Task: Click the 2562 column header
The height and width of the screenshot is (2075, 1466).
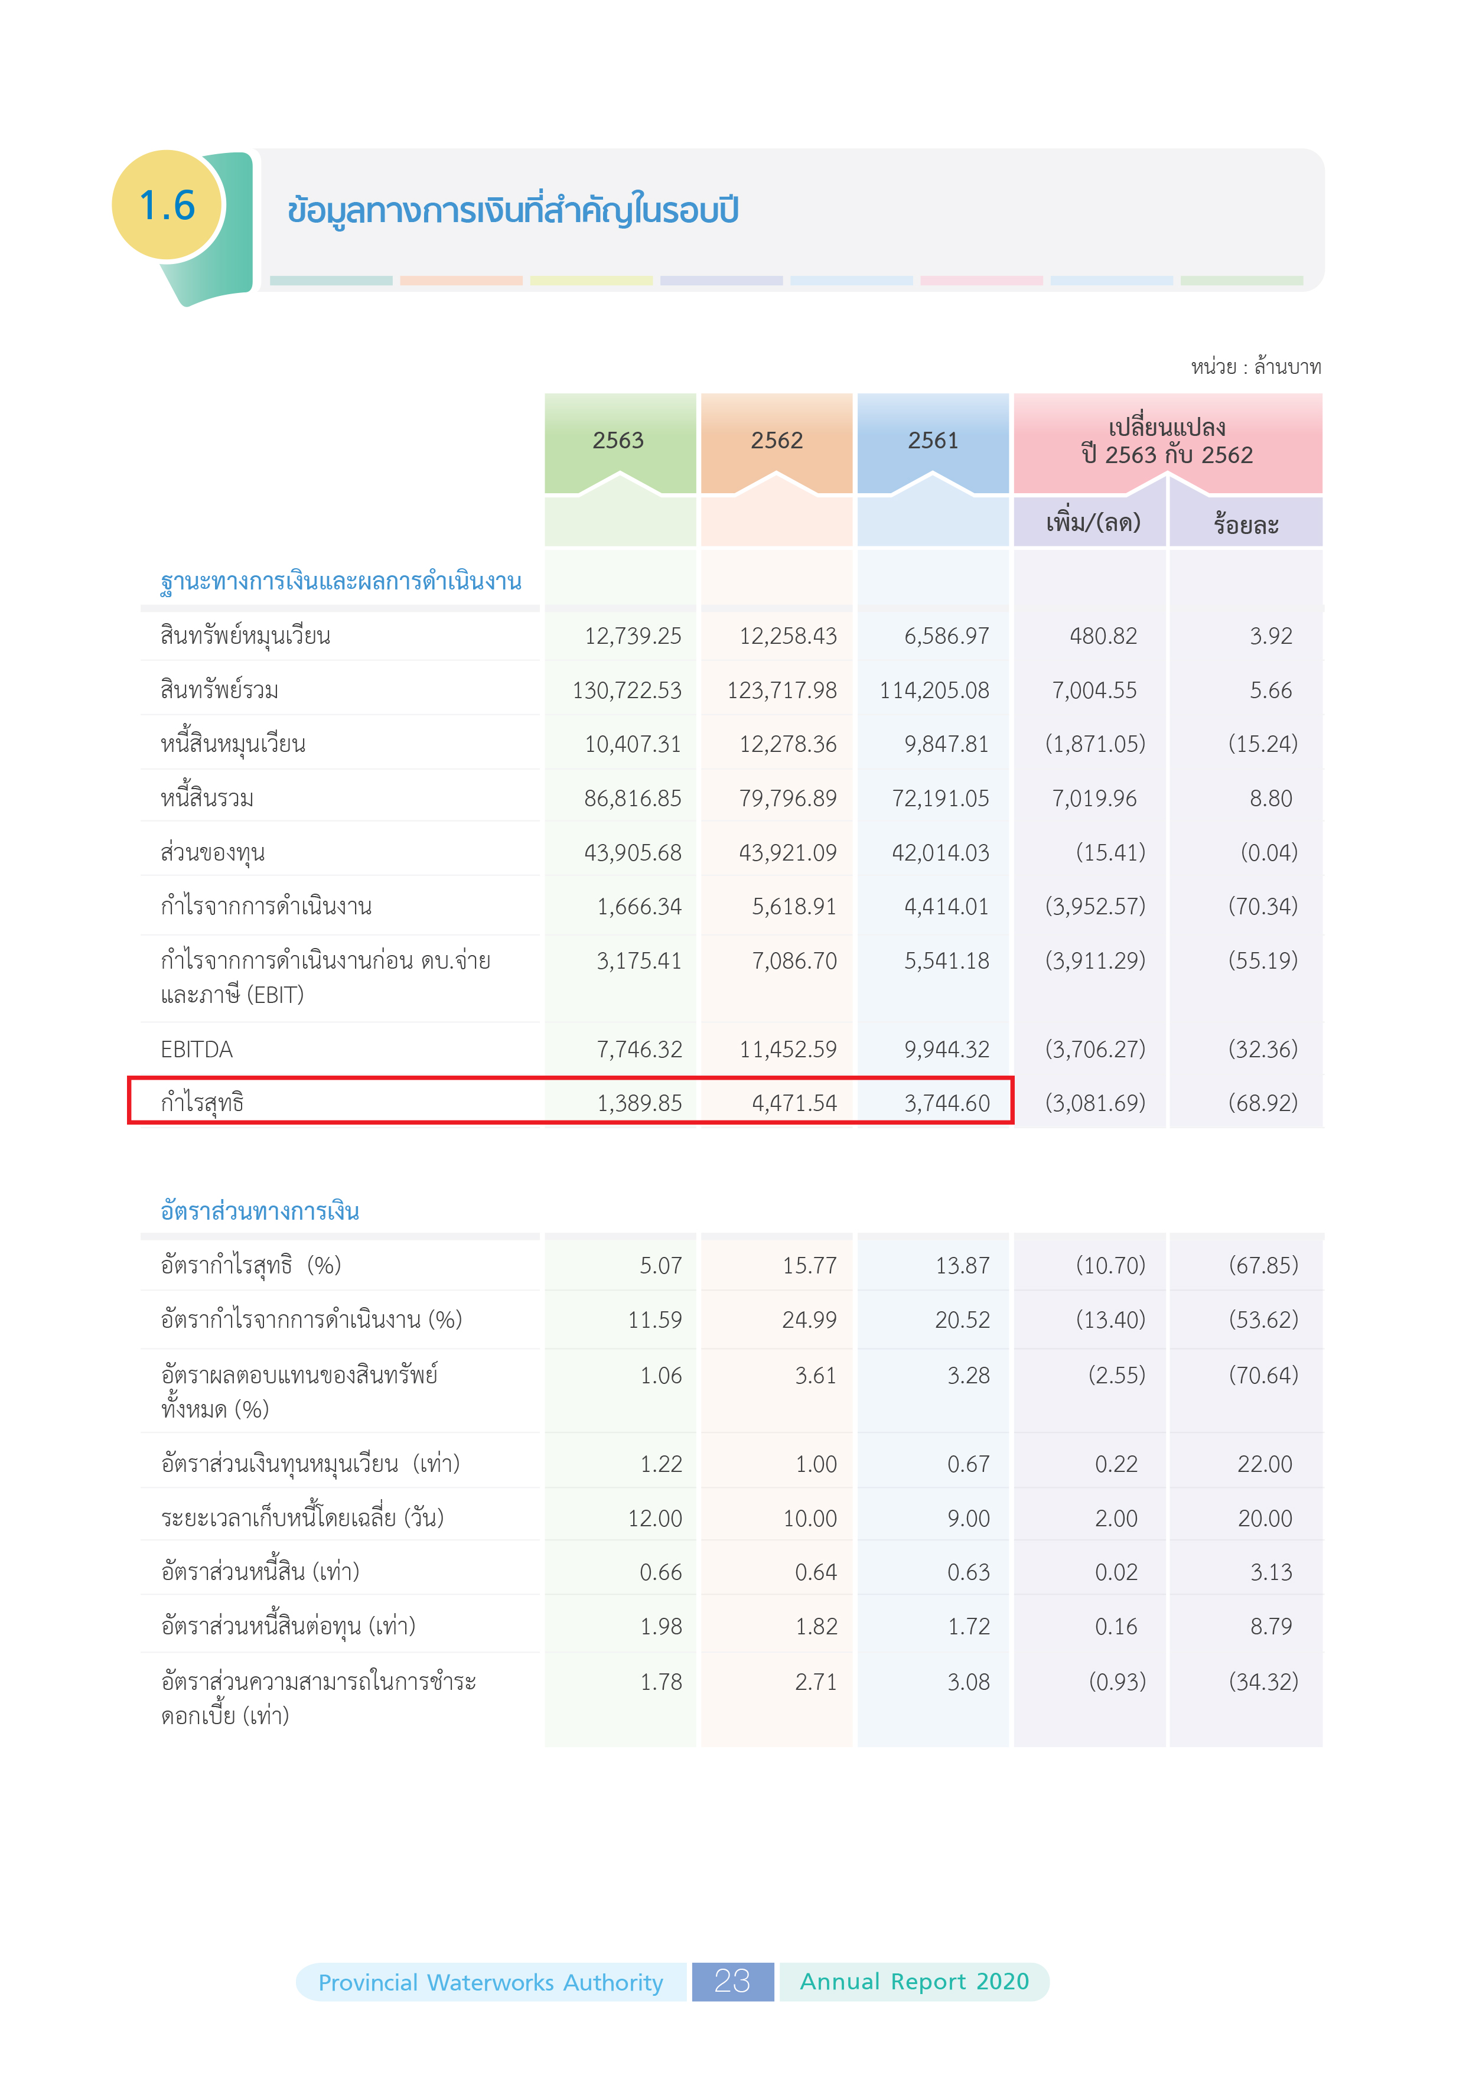Action: (x=776, y=441)
